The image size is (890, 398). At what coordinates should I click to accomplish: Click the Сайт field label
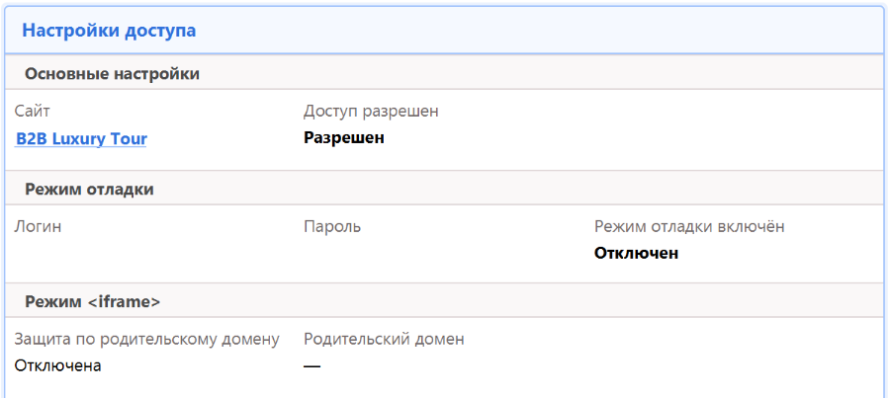(x=33, y=111)
